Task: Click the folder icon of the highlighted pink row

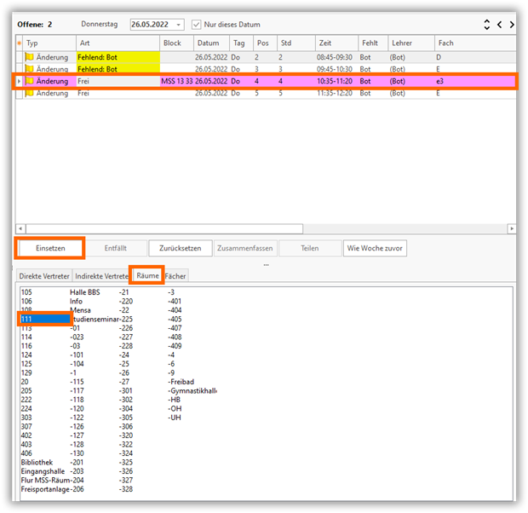Action: (30, 81)
